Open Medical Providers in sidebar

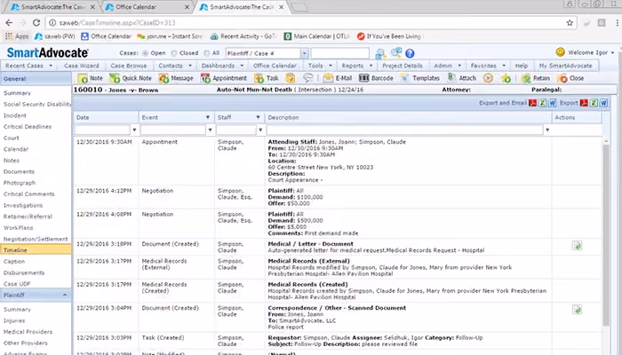pos(28,332)
